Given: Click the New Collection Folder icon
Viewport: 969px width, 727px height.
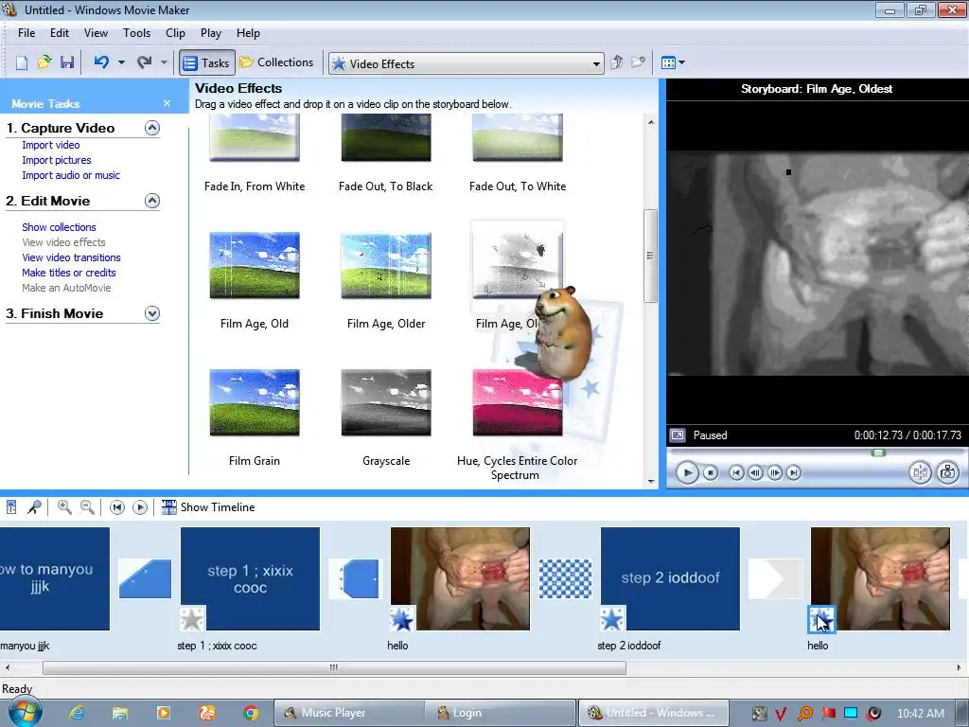Looking at the screenshot, I should point(638,62).
